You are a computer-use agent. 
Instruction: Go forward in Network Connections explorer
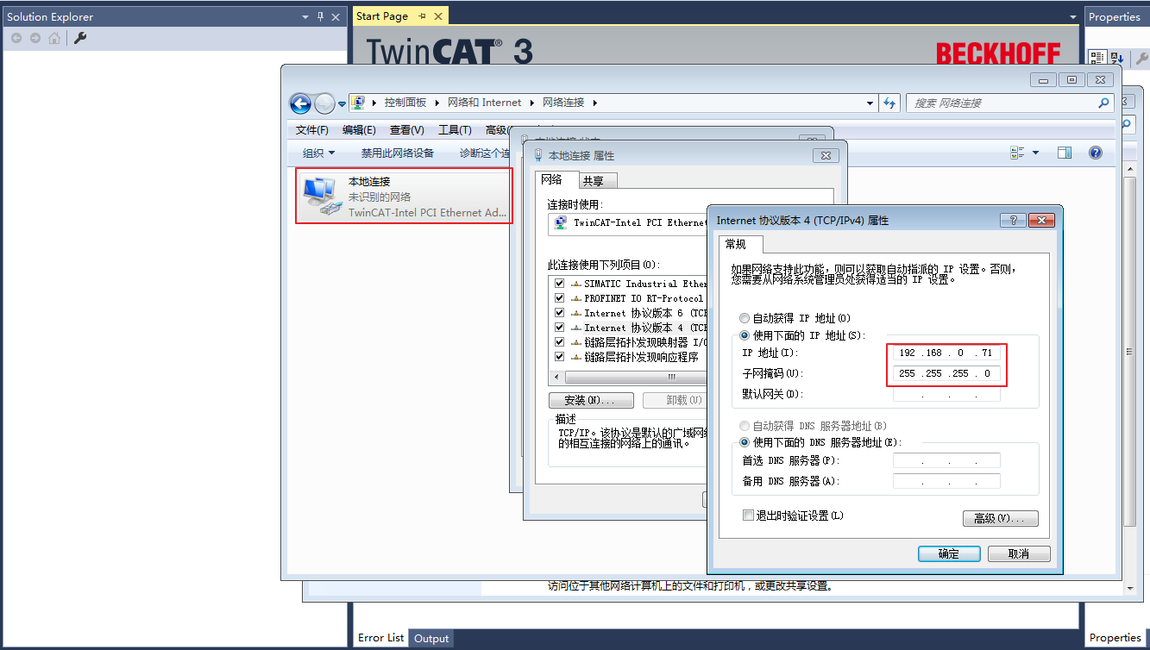(324, 103)
